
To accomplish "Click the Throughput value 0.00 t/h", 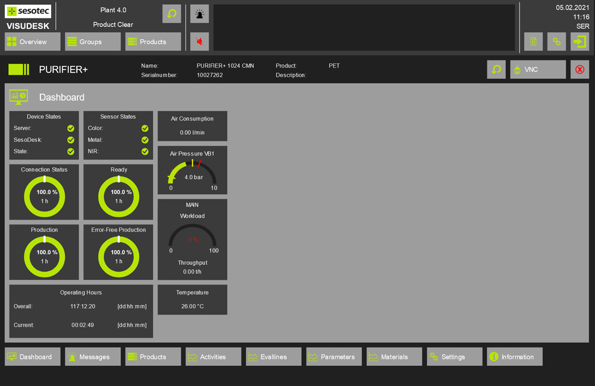I will (192, 271).
